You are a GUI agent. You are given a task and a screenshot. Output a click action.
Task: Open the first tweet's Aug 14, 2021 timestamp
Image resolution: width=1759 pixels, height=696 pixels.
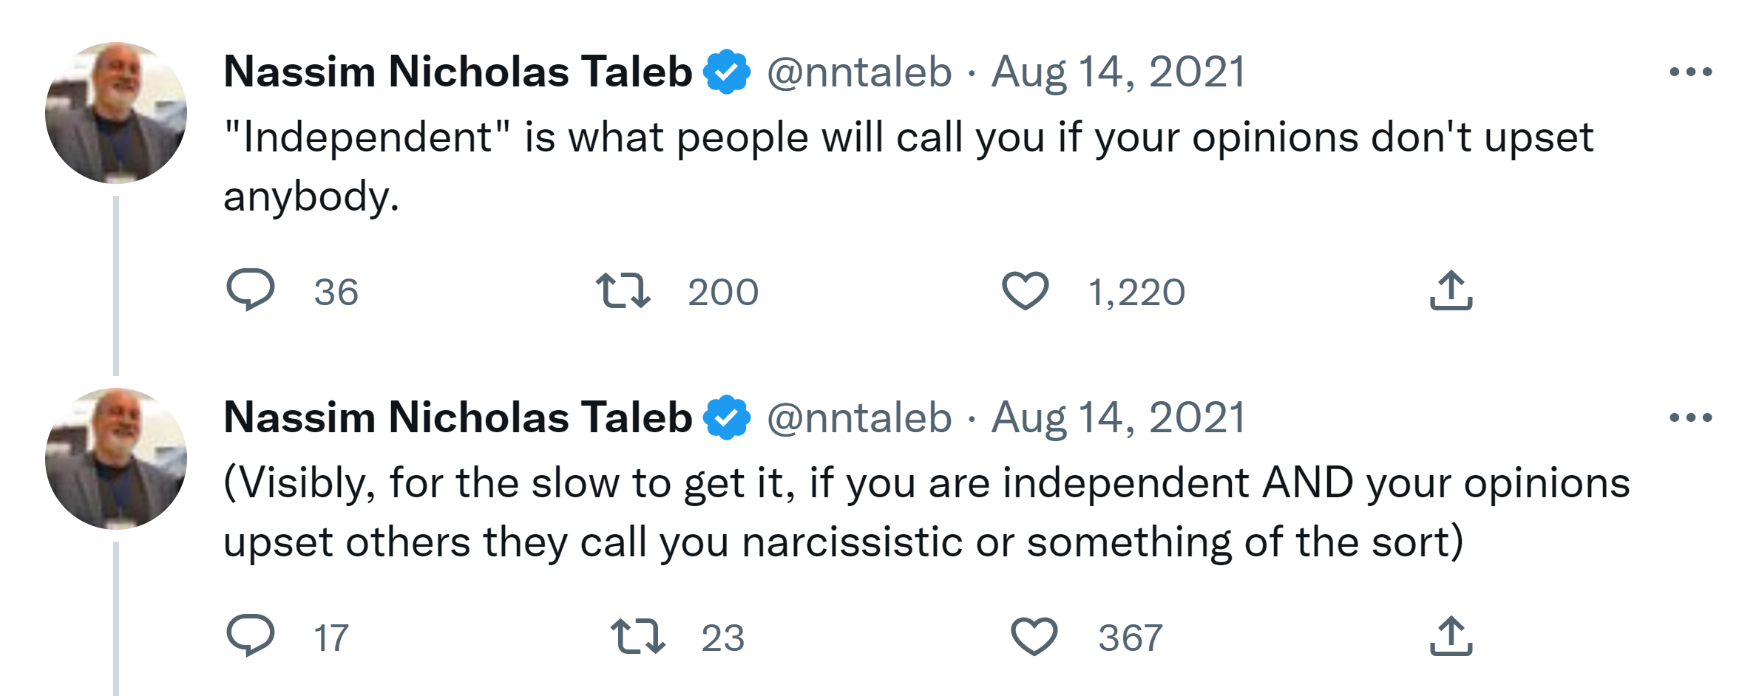click(x=1118, y=72)
